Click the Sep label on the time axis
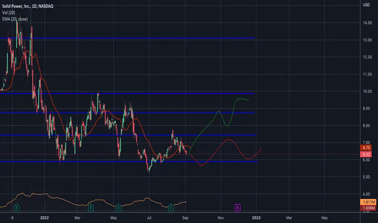Screen dimensions: 378x223 185,218
